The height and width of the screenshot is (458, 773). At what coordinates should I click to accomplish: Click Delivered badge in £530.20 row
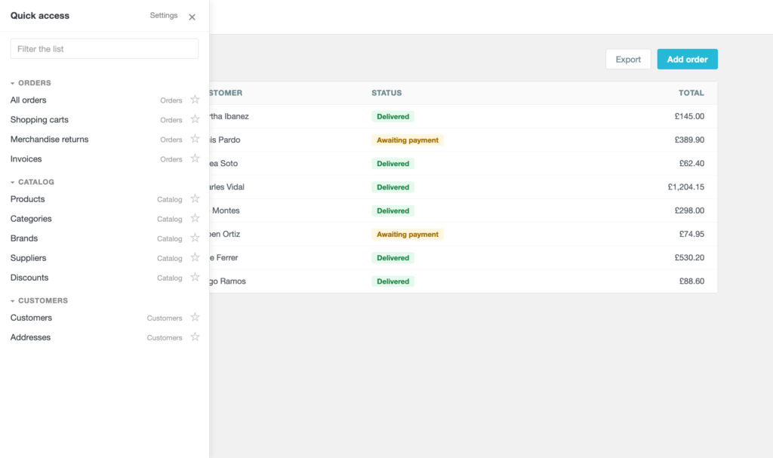point(393,258)
